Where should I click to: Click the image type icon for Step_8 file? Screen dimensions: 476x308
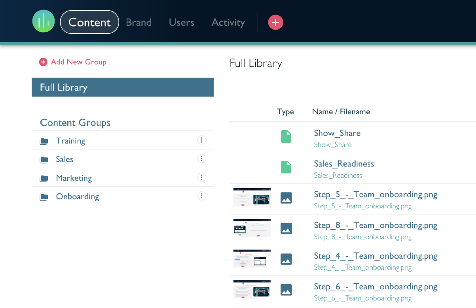(x=286, y=228)
